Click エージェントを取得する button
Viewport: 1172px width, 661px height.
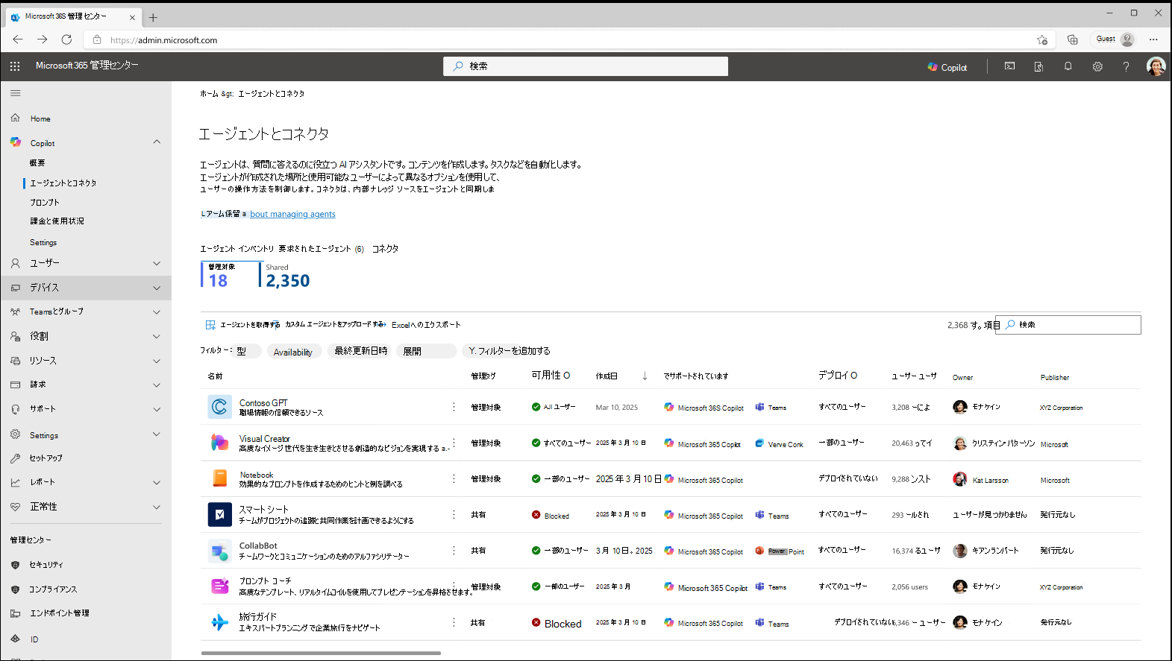coord(242,325)
